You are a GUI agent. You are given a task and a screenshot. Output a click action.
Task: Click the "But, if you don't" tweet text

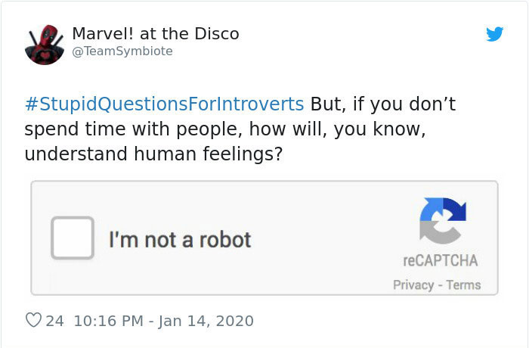(x=383, y=104)
